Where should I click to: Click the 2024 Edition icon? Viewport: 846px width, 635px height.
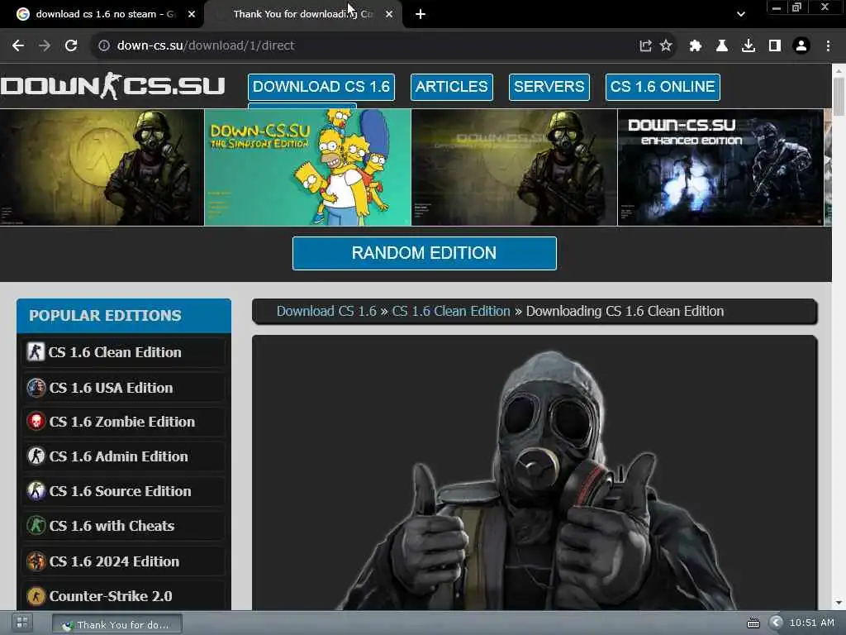coord(36,561)
